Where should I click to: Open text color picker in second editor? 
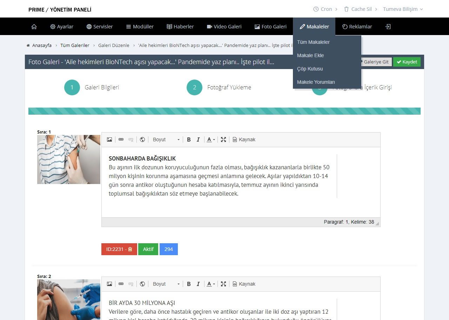click(211, 284)
